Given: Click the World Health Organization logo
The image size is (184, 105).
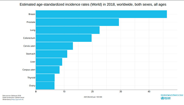Looking at the screenshot, I should coord(166,98).
